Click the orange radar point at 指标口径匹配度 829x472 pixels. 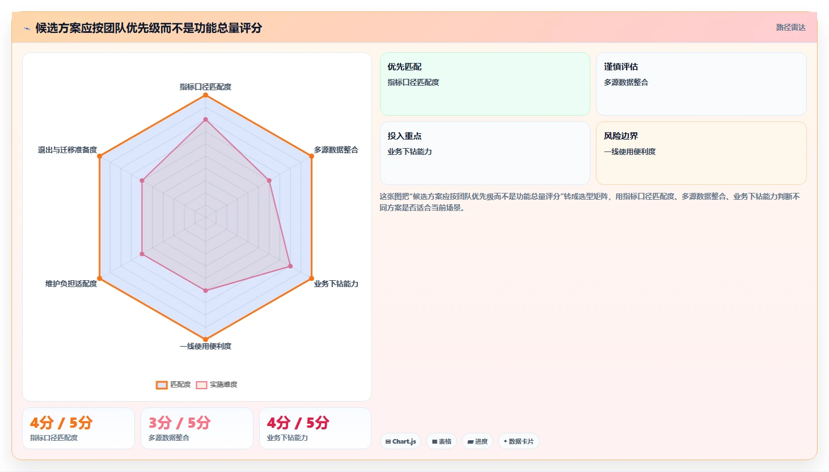pyautogui.click(x=205, y=95)
